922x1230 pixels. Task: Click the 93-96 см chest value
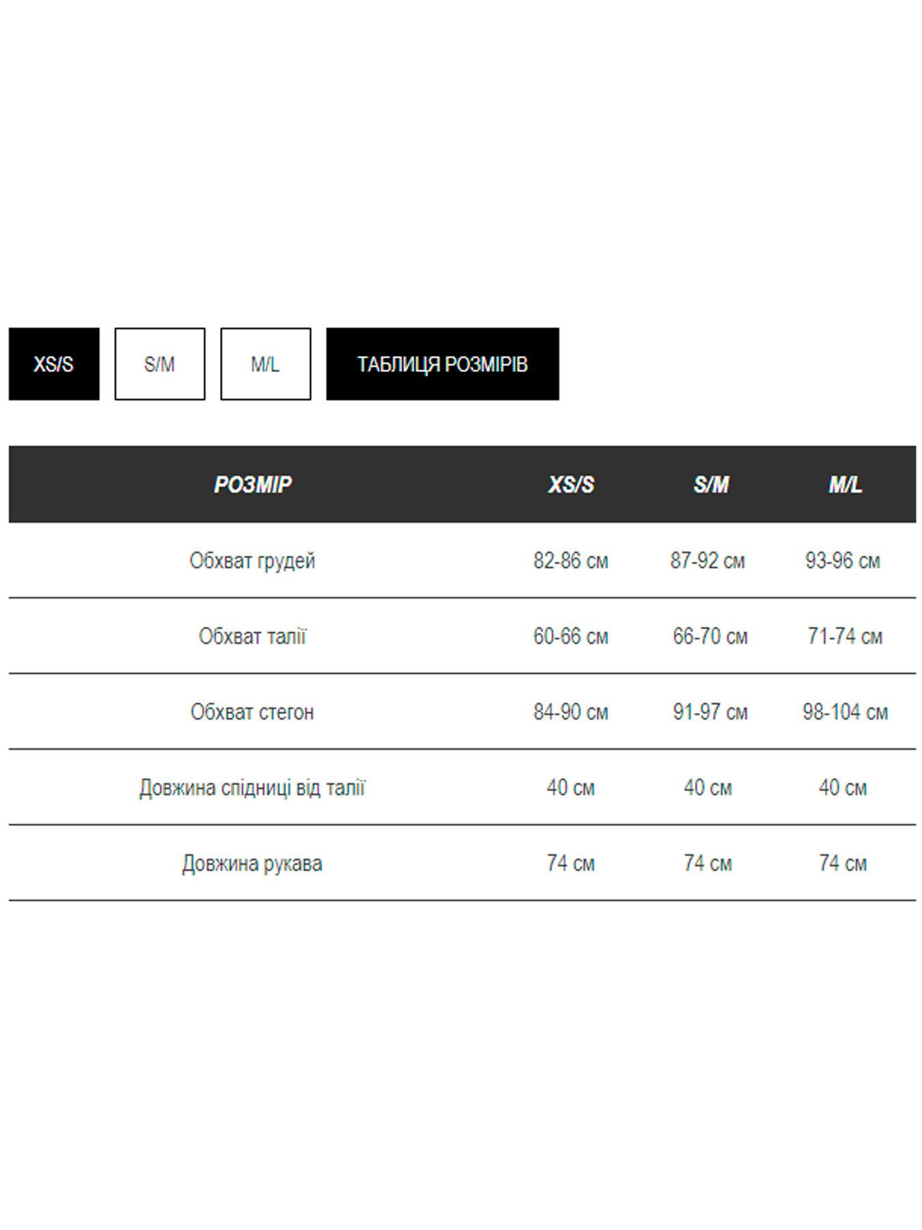tap(843, 561)
